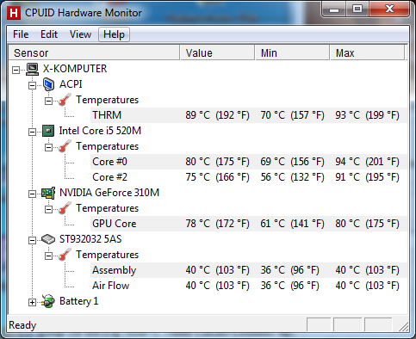Click the ST932032 5AS hard drive icon
This screenshot has height=339, width=416.
(x=48, y=239)
